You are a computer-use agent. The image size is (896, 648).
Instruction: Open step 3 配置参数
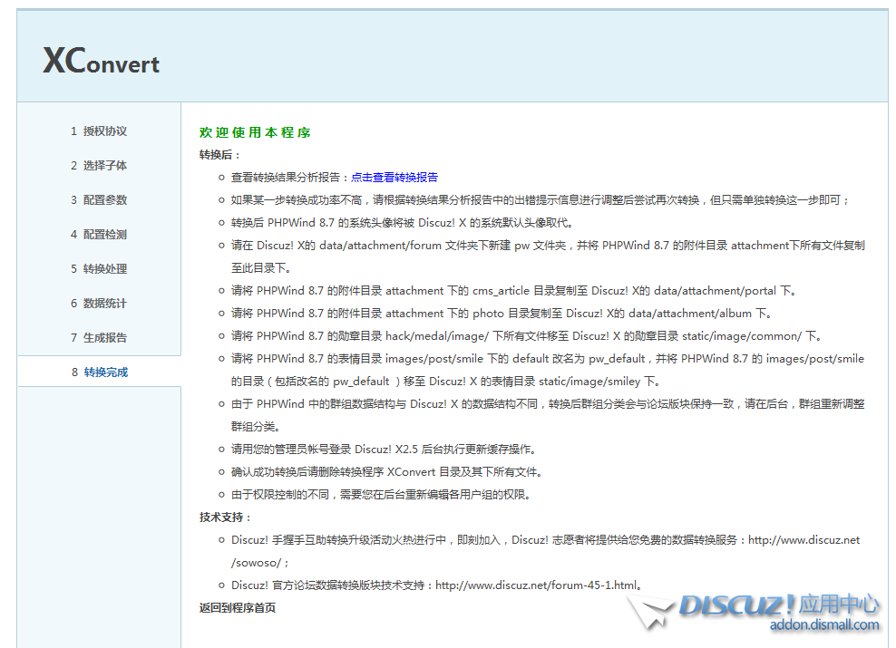[x=99, y=200]
